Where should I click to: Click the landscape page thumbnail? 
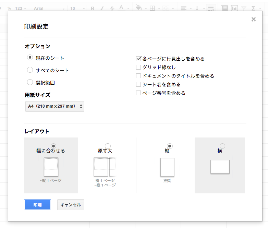click(220, 167)
